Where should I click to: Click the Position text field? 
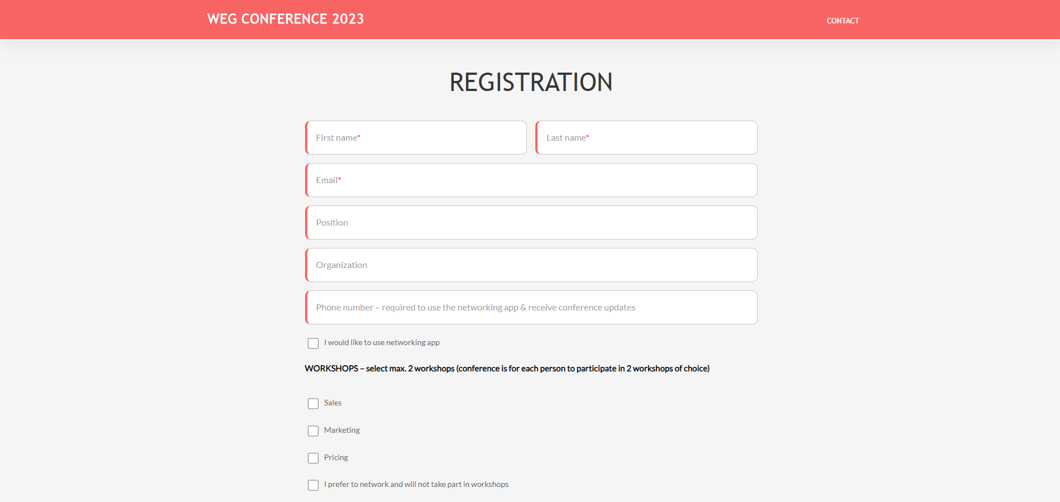[531, 223]
